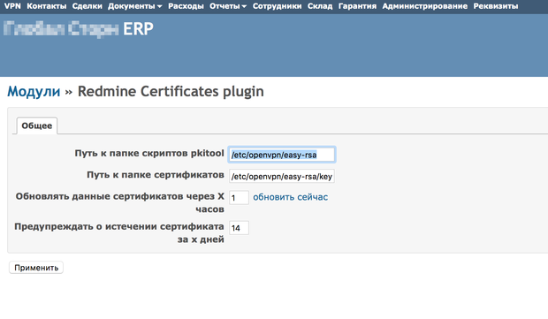This screenshot has height=319, width=548.
Task: Open Реквизиты in the top menu
Action: click(x=496, y=6)
